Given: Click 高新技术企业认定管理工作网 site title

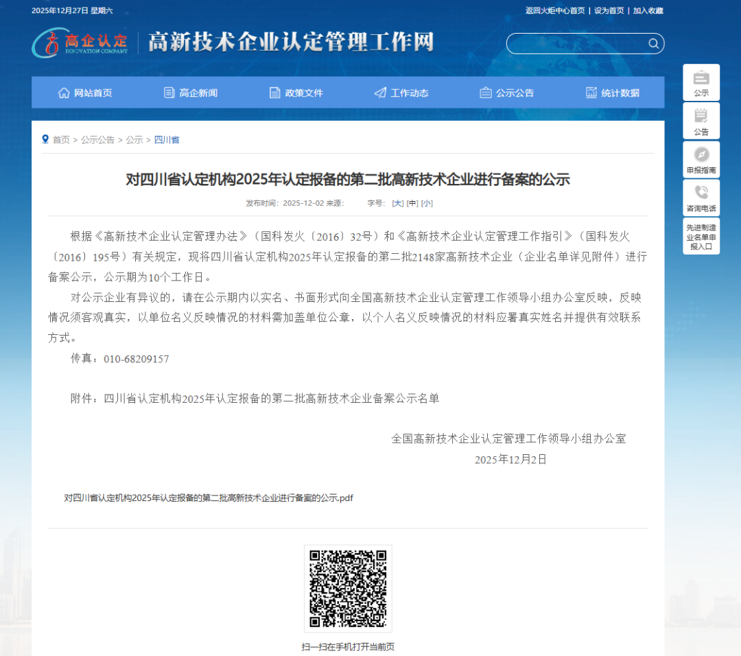Looking at the screenshot, I should pyautogui.click(x=291, y=42).
